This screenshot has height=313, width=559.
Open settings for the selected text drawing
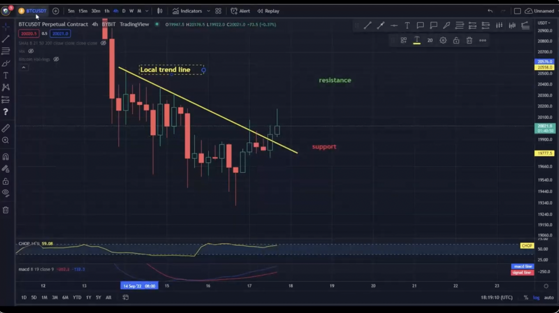tap(443, 40)
